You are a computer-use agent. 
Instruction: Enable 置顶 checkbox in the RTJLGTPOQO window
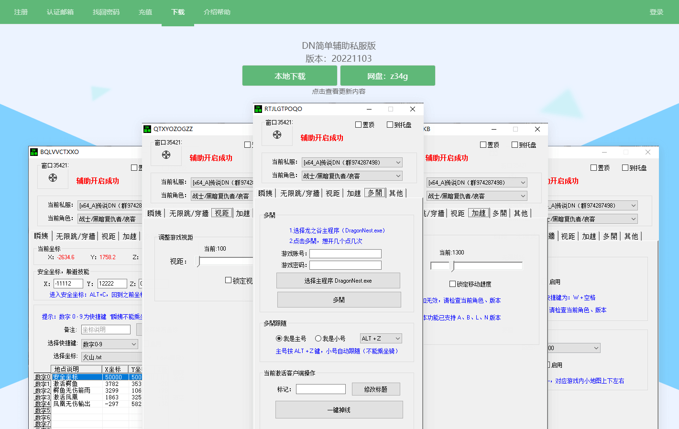[x=359, y=125]
